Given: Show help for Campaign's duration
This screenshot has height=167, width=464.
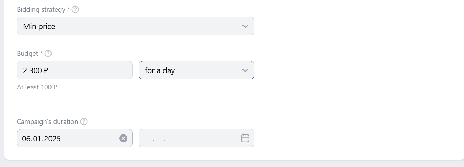Looking at the screenshot, I should pyautogui.click(x=84, y=121).
